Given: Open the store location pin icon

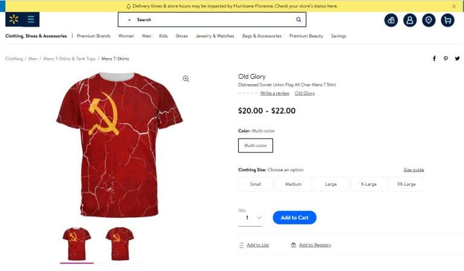Looking at the screenshot, I should (428, 20).
